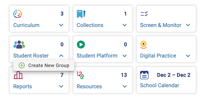Click the green plus icon beside Create New Group

[x=21, y=65]
